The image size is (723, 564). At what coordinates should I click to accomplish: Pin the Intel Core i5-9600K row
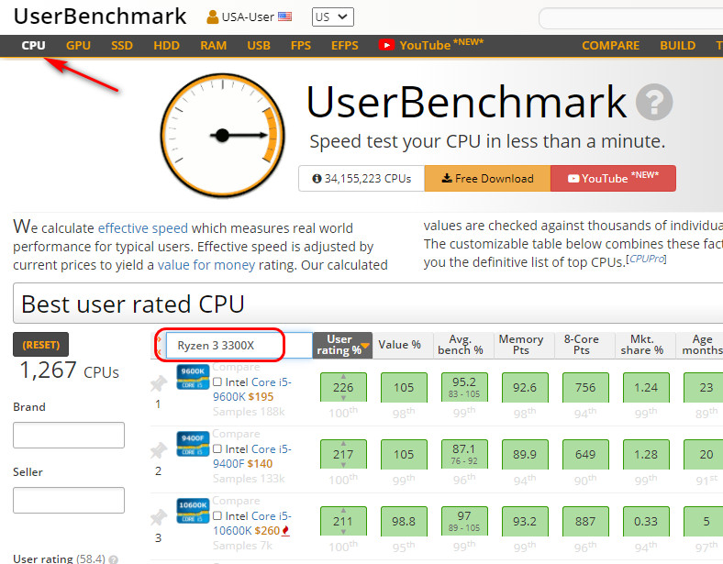click(159, 383)
